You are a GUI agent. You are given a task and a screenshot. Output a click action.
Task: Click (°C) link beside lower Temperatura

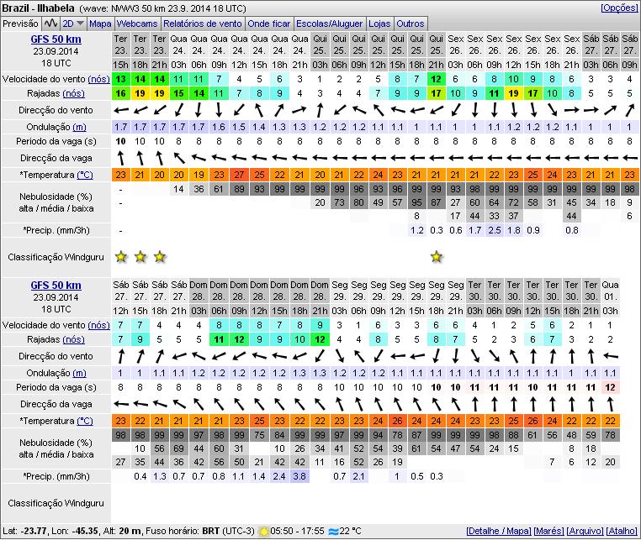(85, 421)
